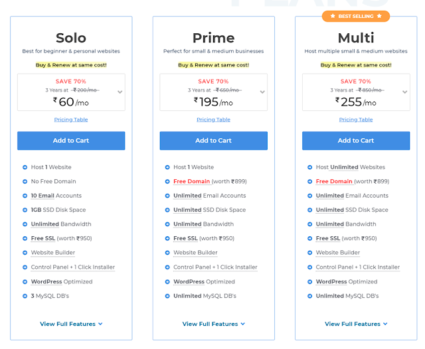425x349 pixels.
Task: Open the Pricing Table link under Solo
Action: click(x=71, y=119)
